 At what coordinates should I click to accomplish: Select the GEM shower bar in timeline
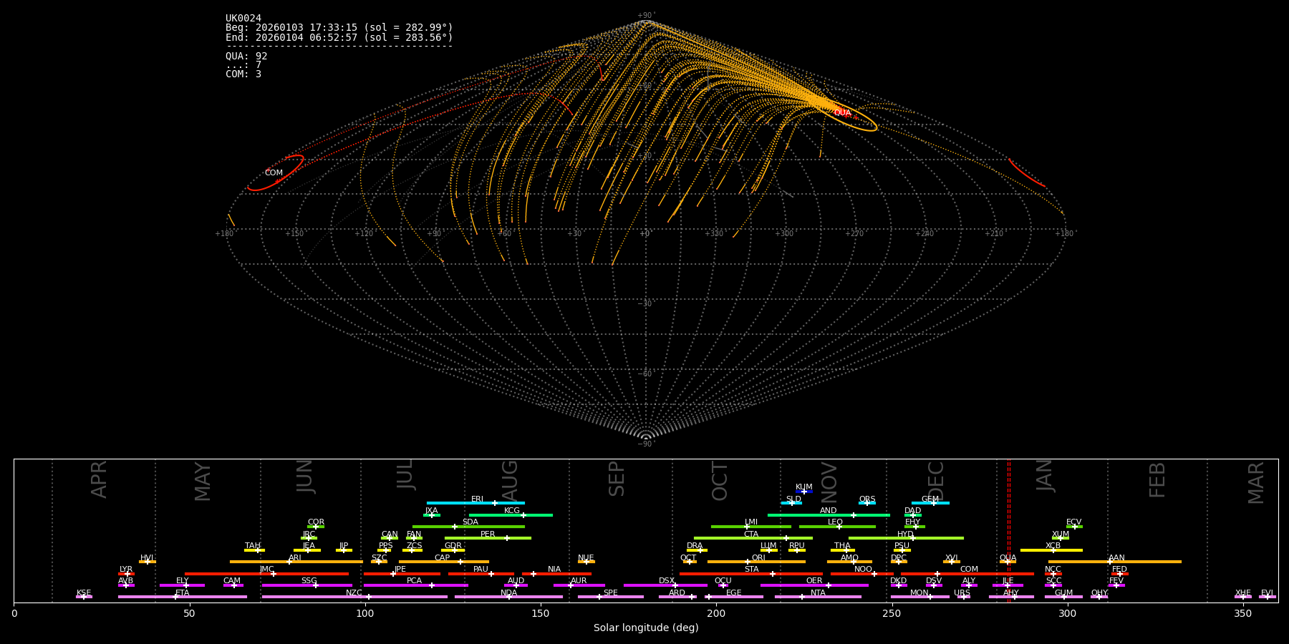coord(930,503)
